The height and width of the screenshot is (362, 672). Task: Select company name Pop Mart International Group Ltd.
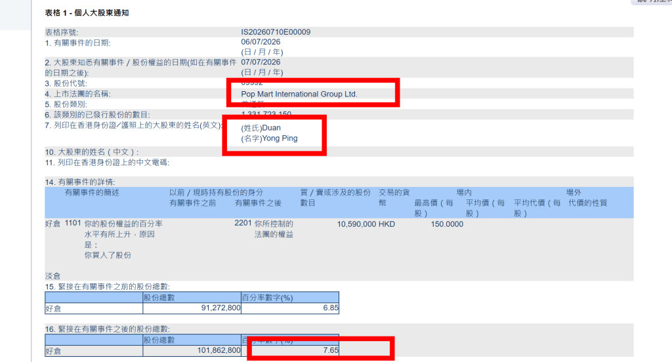pos(299,94)
